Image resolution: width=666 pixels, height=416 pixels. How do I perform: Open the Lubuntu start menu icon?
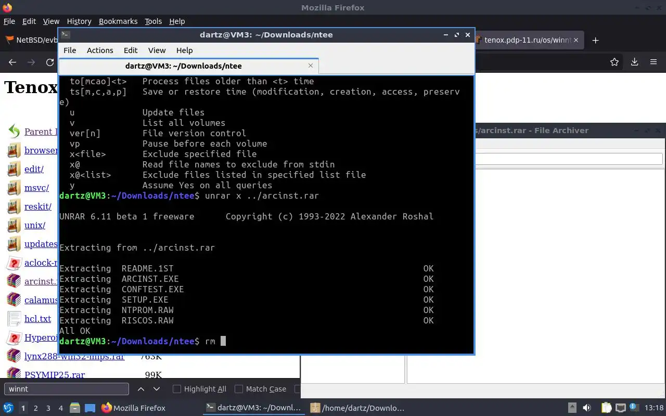click(x=8, y=408)
